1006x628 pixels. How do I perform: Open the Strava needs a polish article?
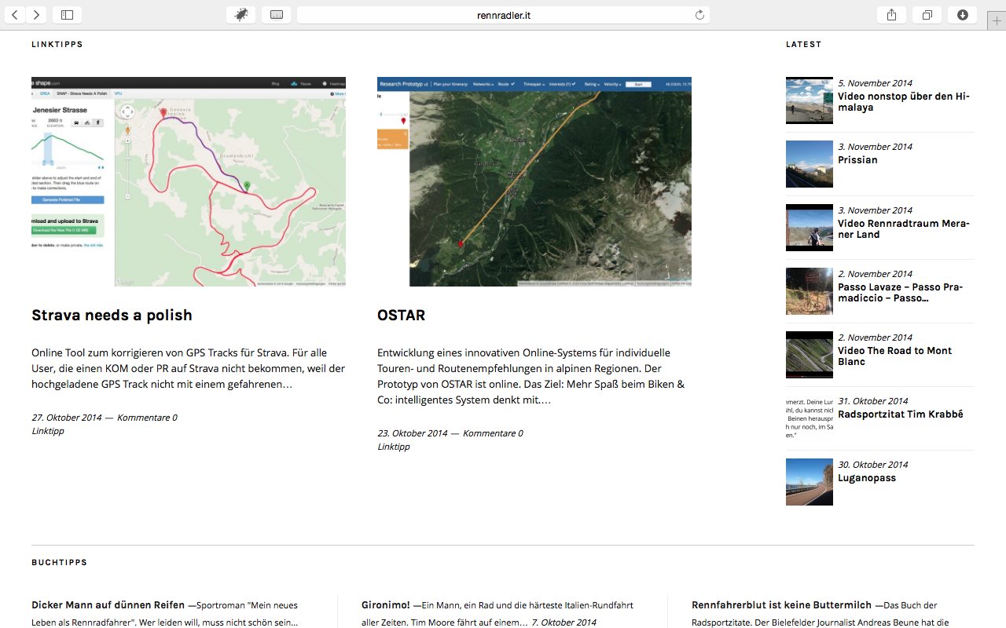pyautogui.click(x=112, y=316)
